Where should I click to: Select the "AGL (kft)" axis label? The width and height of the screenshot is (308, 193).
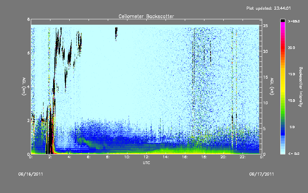(x=272, y=86)
